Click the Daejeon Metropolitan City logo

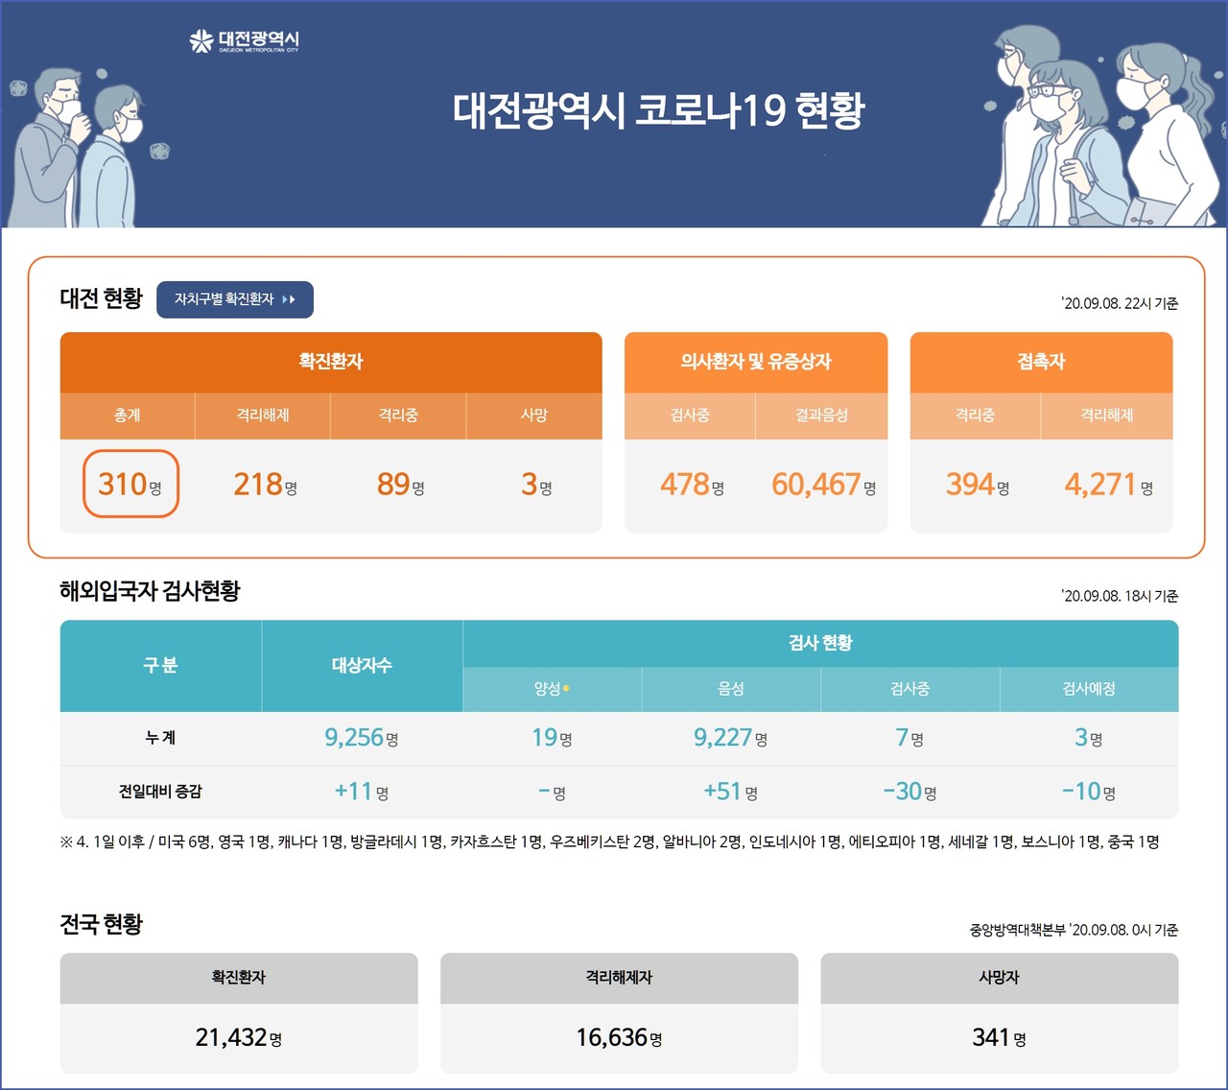click(x=244, y=40)
